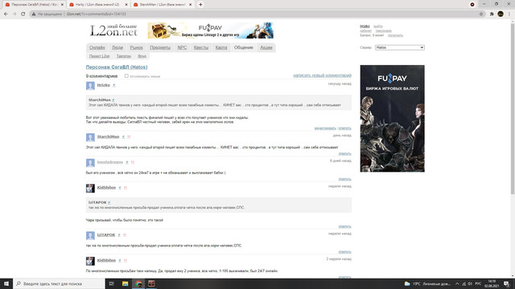Click write new comment link
The width and height of the screenshot is (515, 289).
tap(322, 75)
